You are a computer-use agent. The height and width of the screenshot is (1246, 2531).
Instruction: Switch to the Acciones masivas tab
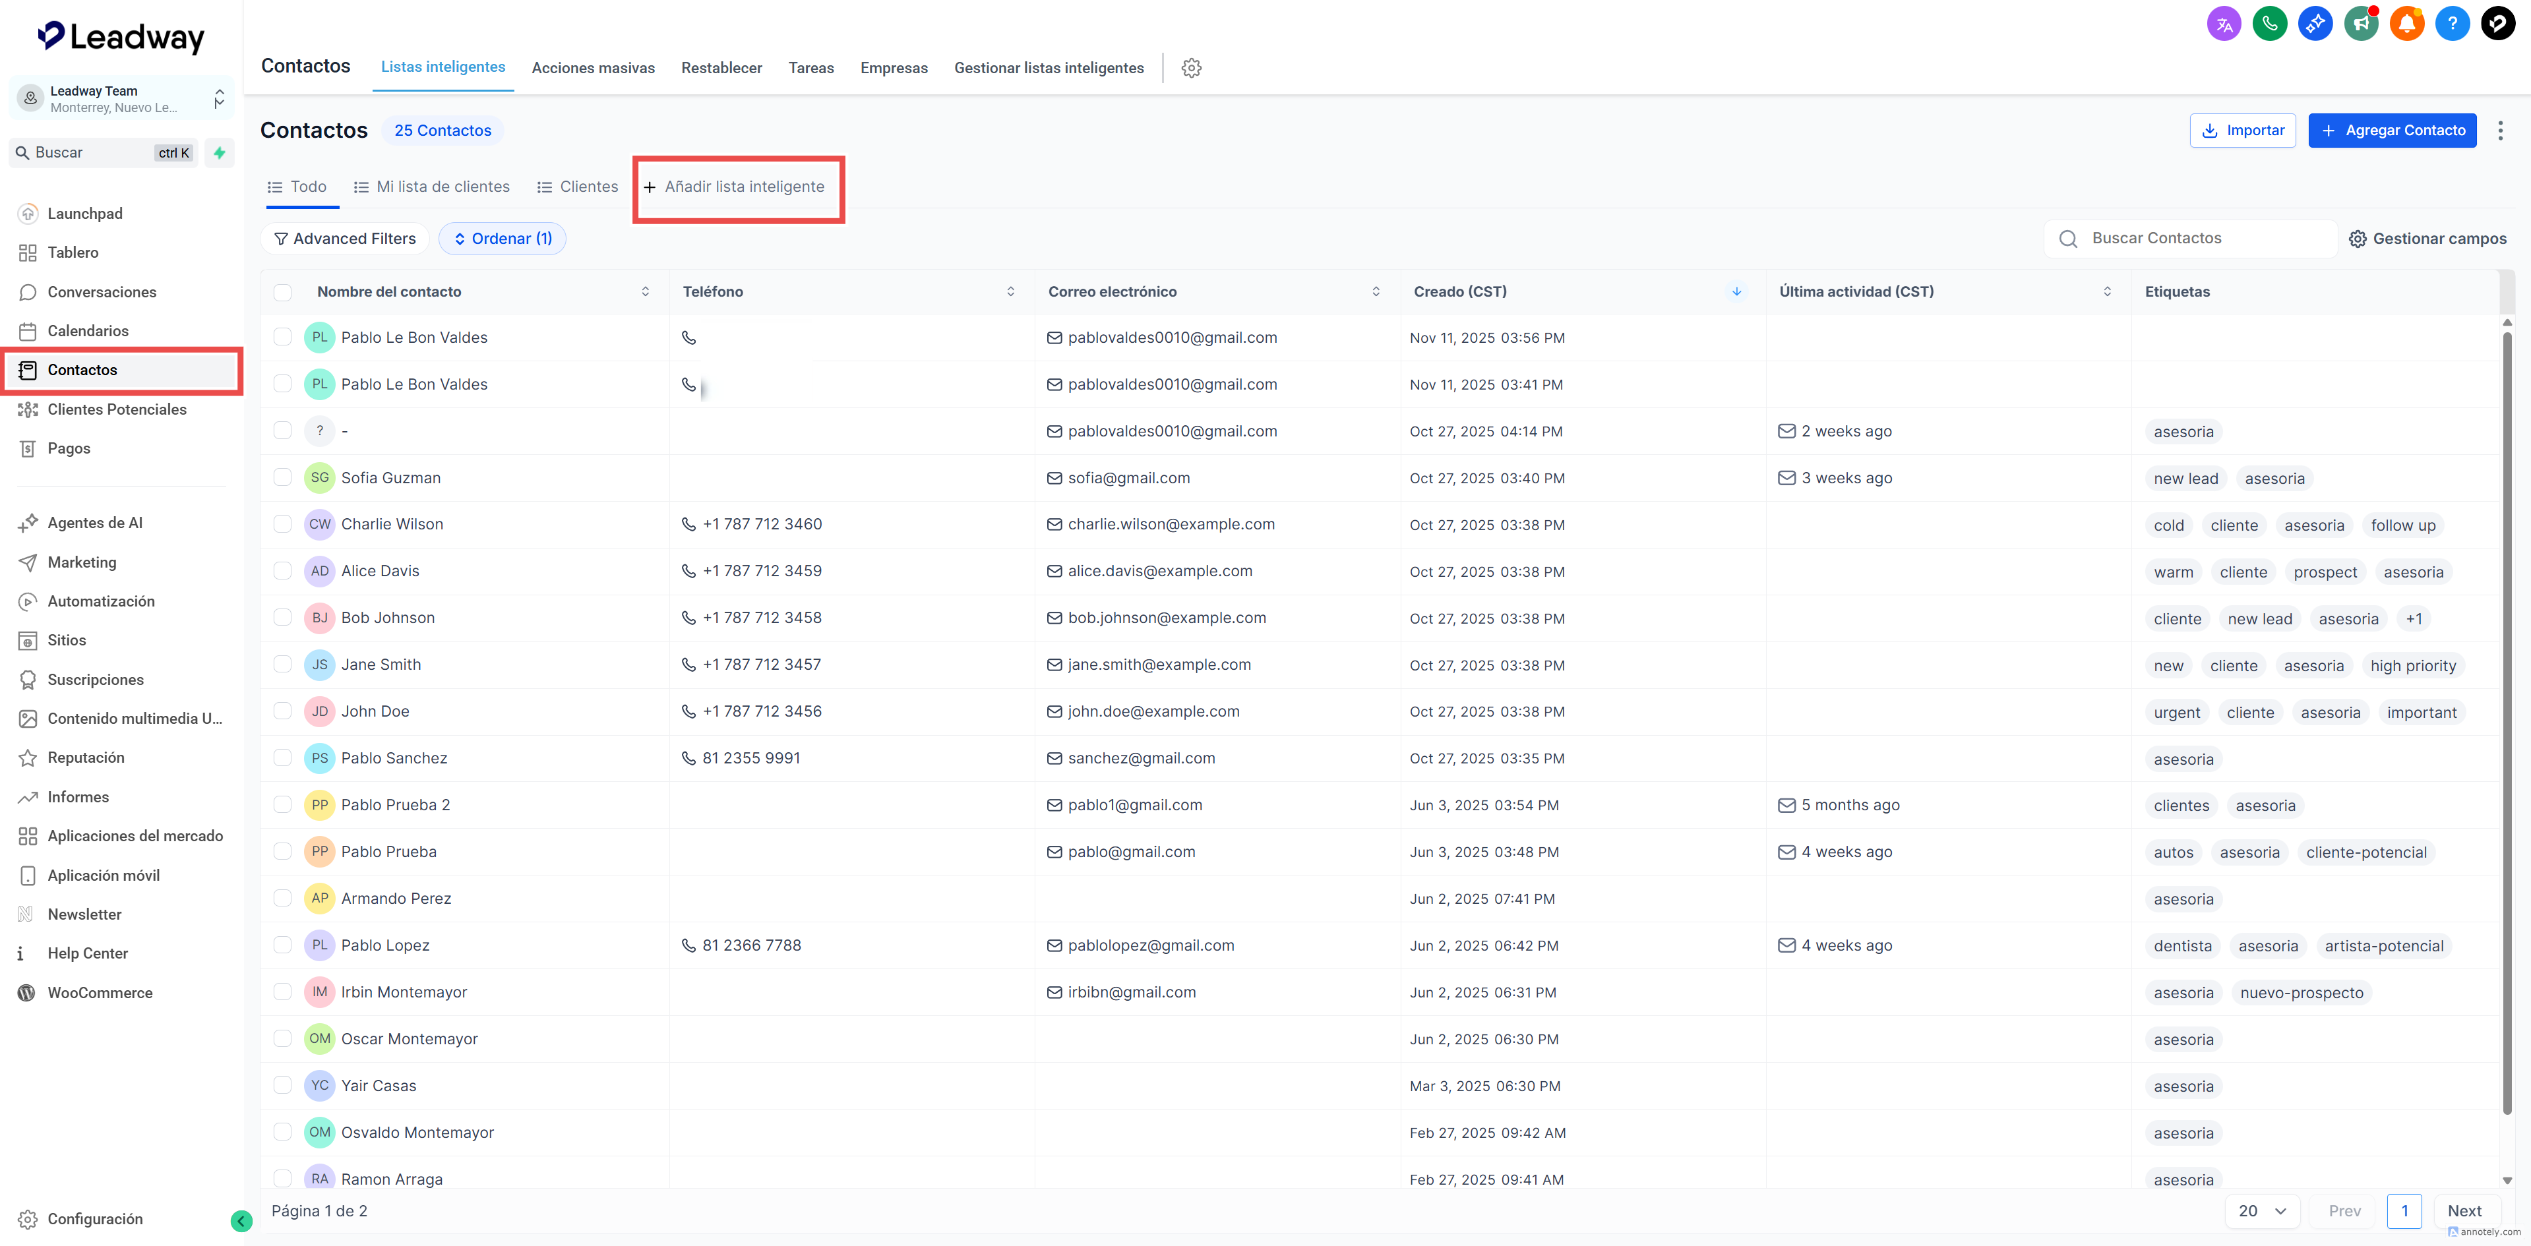[592, 68]
